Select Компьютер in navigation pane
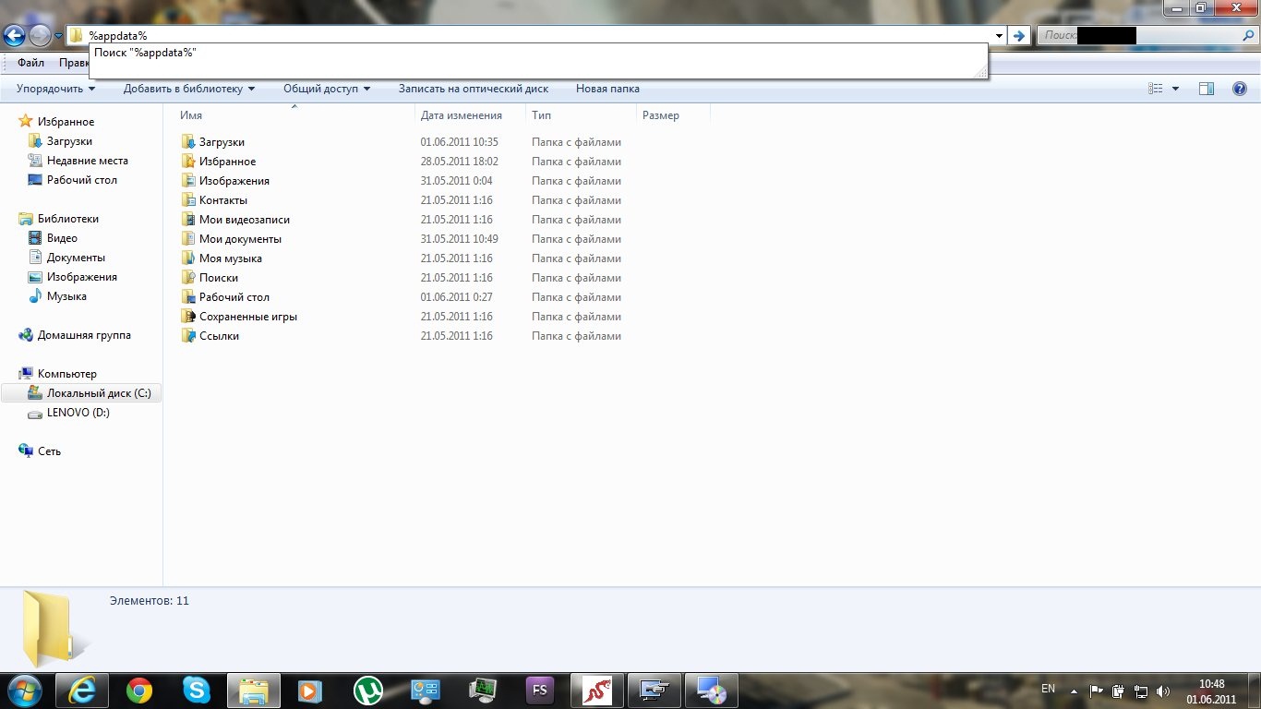Image resolution: width=1261 pixels, height=709 pixels. point(66,374)
